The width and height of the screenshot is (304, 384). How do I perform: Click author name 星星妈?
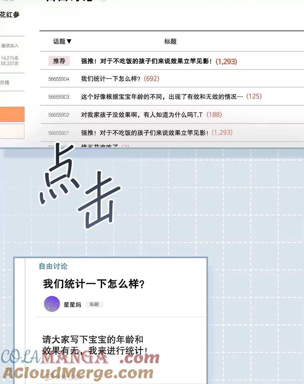(x=72, y=304)
